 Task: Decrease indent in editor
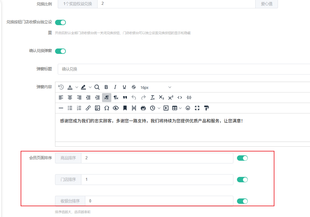tap(88, 98)
